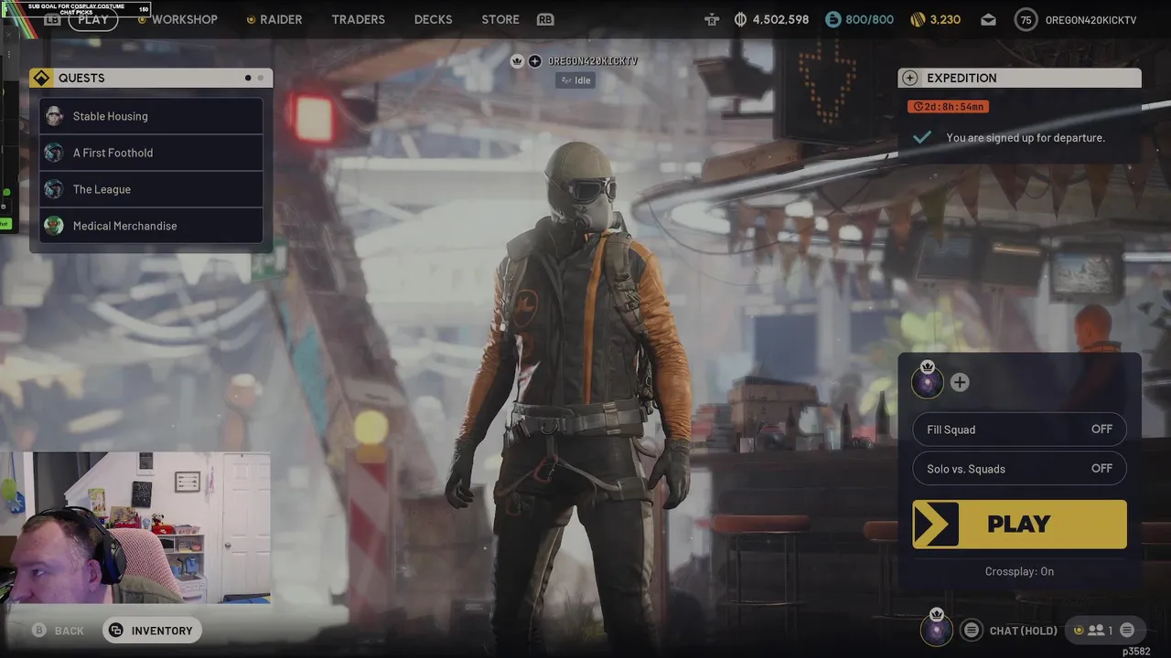Click the streamer webcam overlay
The width and height of the screenshot is (1171, 658).
(x=135, y=527)
